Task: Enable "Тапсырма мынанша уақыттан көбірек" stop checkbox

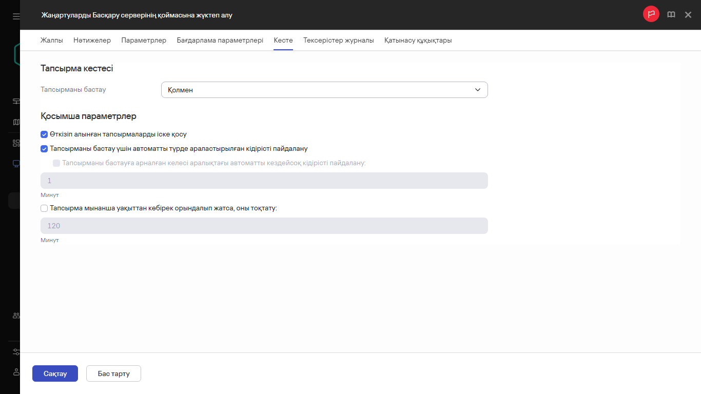Action: (44, 208)
